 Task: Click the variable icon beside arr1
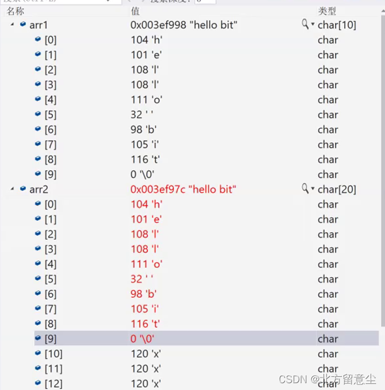23,24
